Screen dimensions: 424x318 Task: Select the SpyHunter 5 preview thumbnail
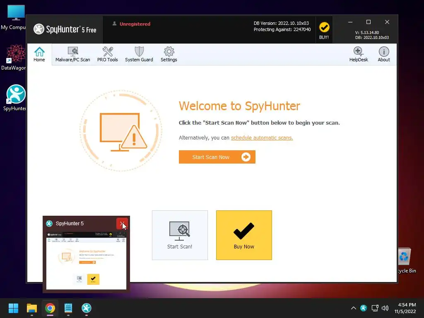tap(86, 260)
